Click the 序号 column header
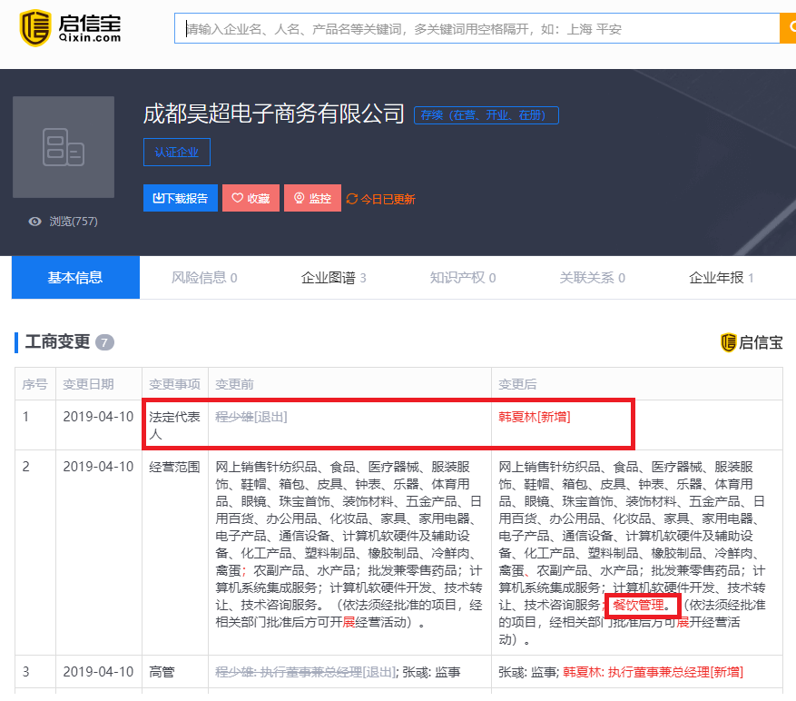 pyautogui.click(x=34, y=384)
